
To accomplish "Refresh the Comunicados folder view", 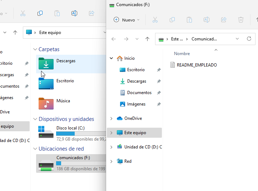I will click(249, 39).
